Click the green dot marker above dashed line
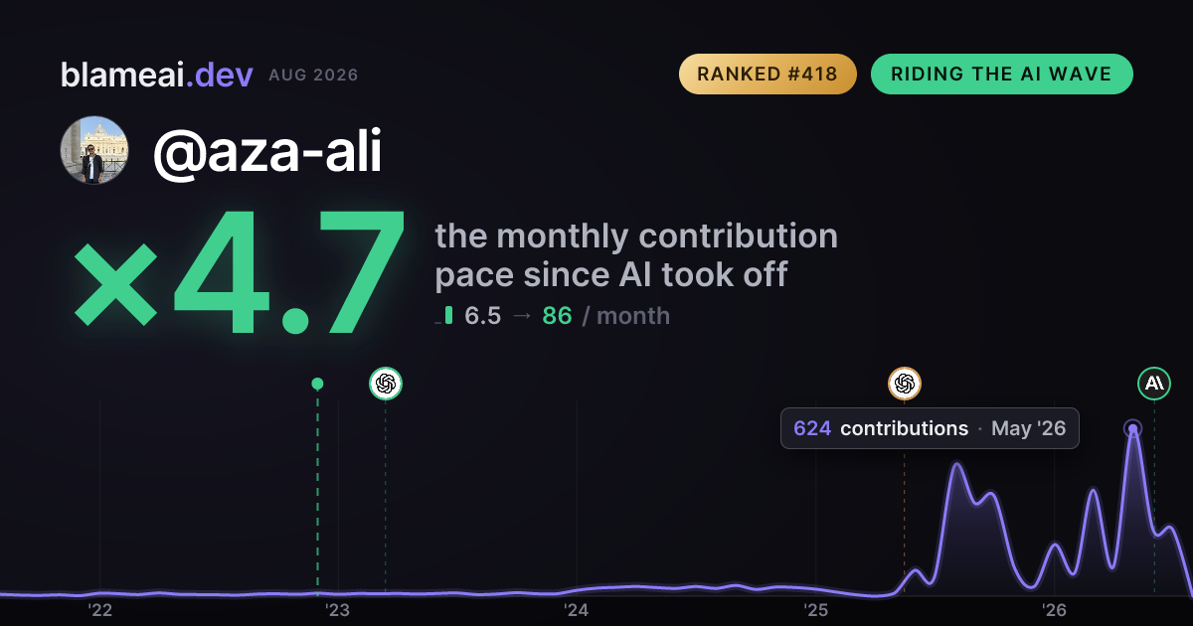This screenshot has height=626, width=1193. point(317,384)
